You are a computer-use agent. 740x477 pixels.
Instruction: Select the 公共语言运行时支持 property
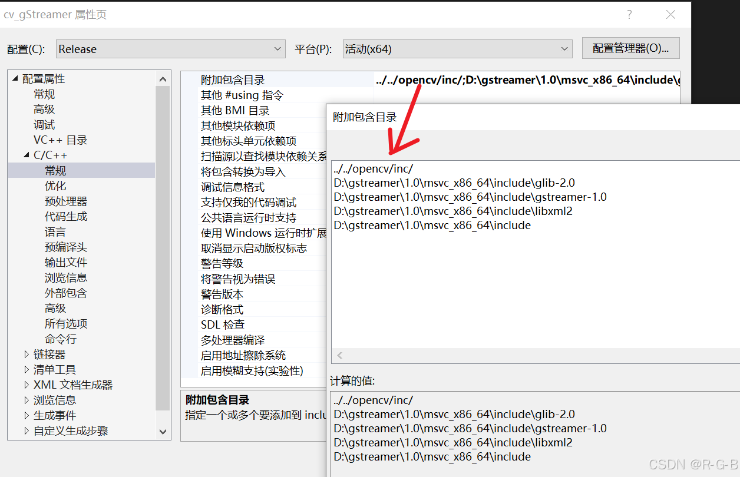[x=249, y=218]
